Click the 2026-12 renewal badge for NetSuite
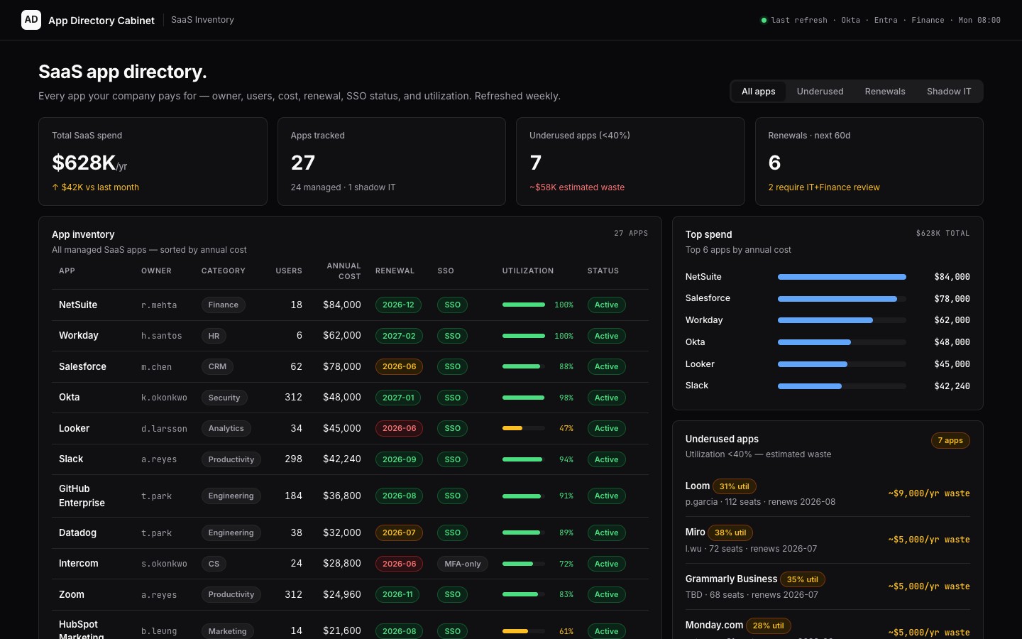The image size is (1022, 639). tap(398, 305)
